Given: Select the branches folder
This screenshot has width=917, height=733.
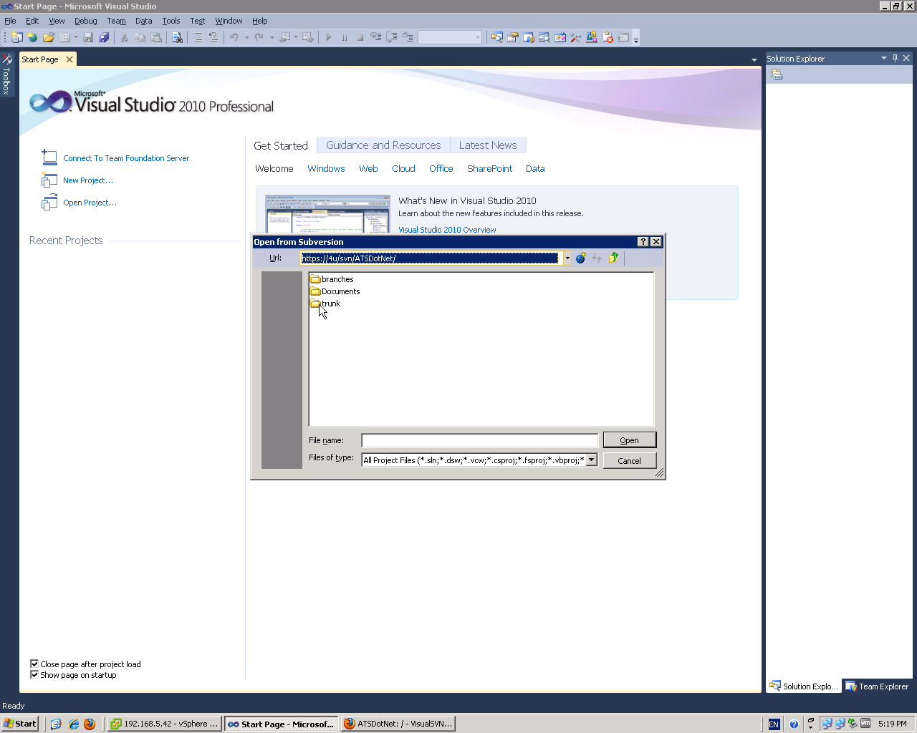Looking at the screenshot, I should tap(332, 279).
